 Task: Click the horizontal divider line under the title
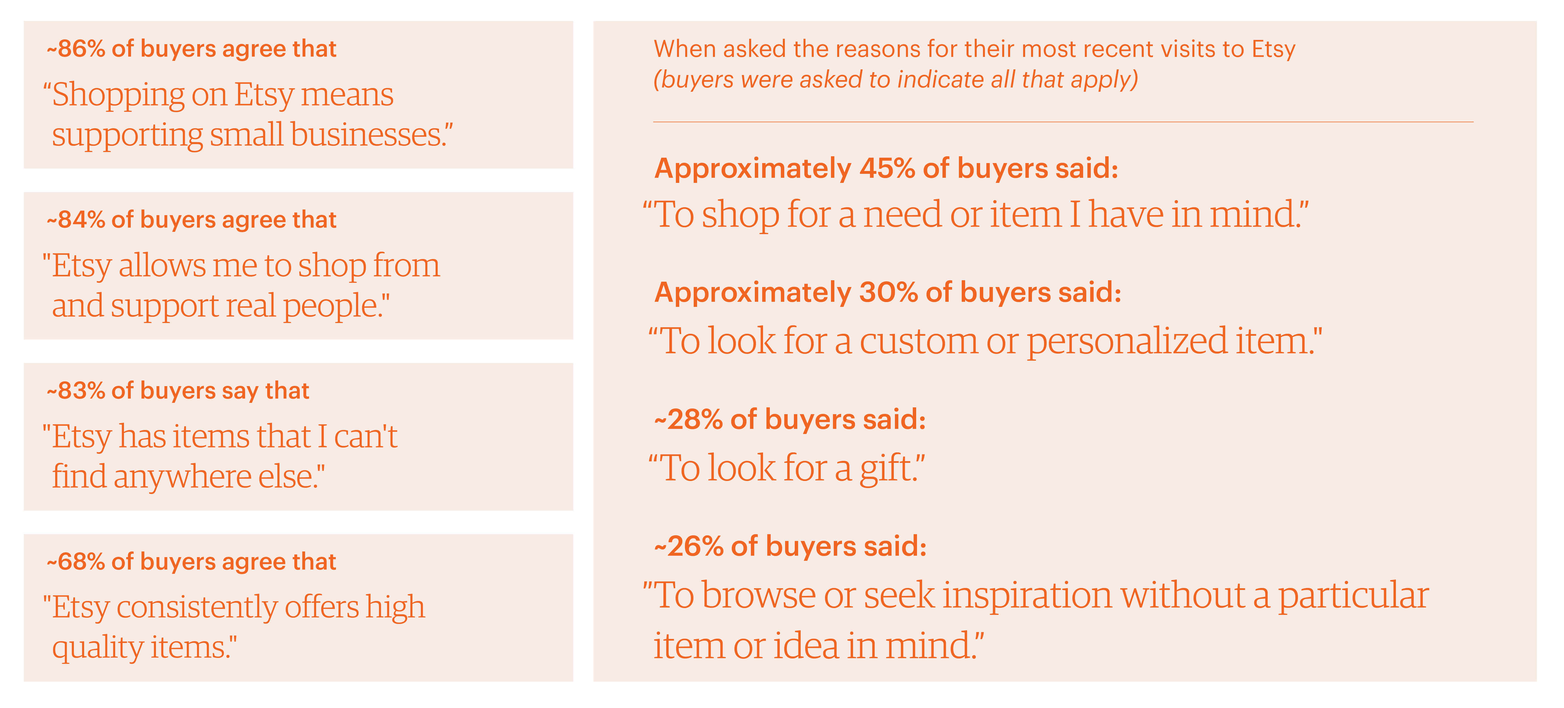tap(1062, 122)
